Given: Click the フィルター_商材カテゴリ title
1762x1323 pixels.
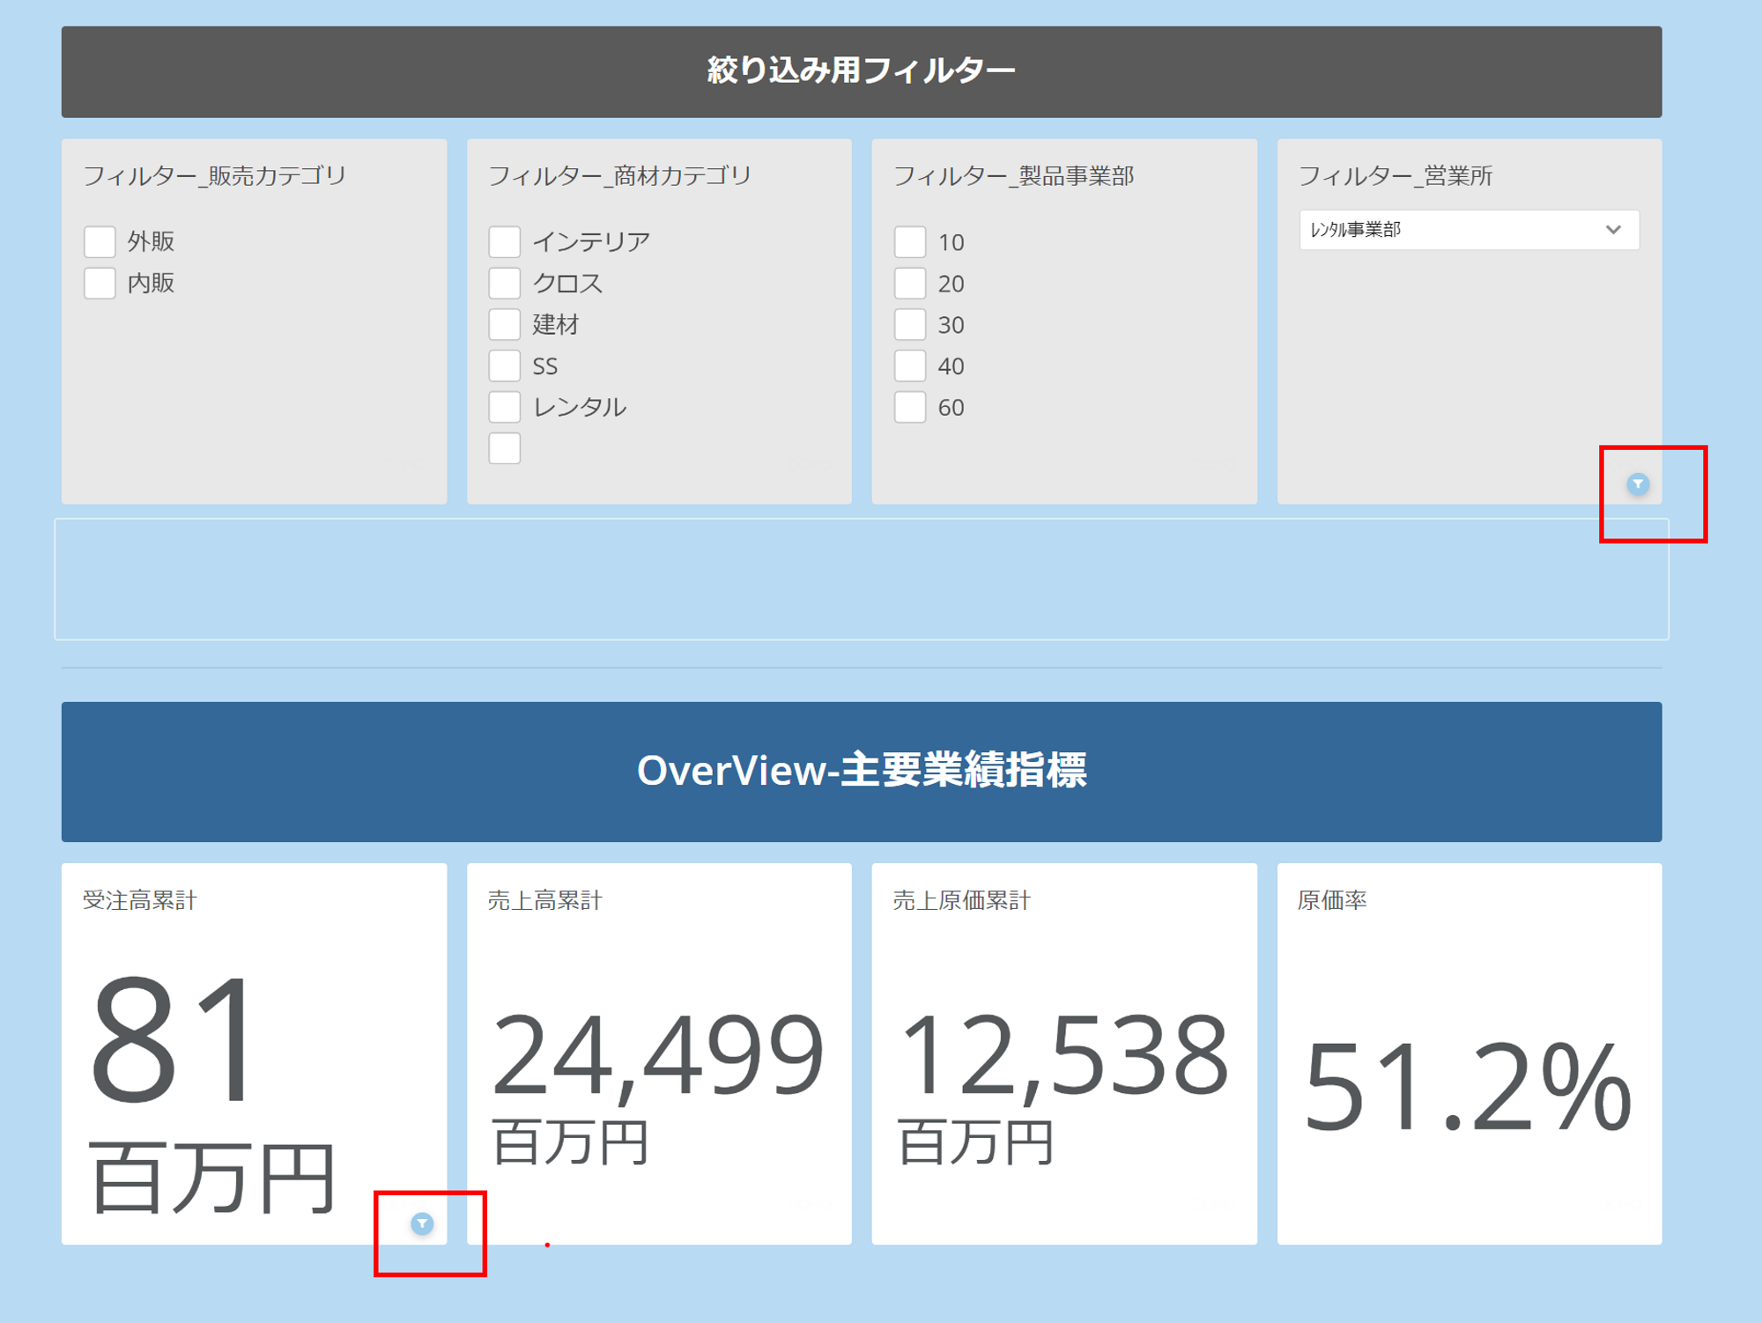Looking at the screenshot, I should (620, 176).
